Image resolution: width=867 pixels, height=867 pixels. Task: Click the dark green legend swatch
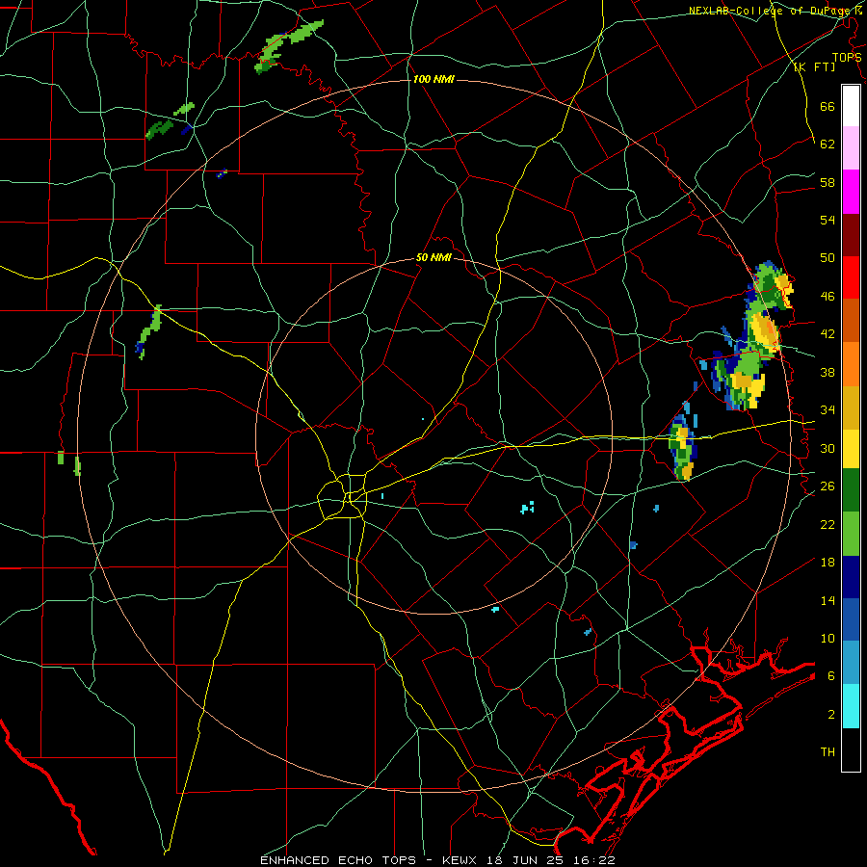[x=851, y=490]
